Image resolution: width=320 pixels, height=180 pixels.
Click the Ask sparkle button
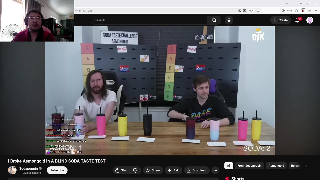173,170
